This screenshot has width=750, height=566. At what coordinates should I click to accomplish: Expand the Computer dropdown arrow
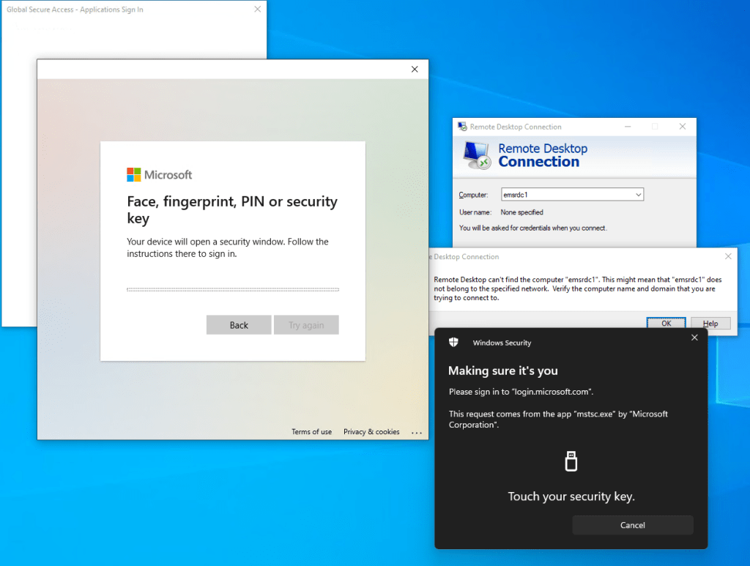639,195
